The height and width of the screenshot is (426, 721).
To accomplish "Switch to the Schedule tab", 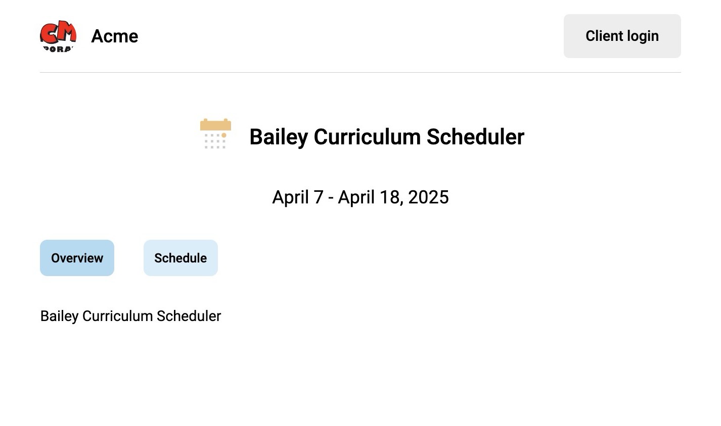I will 181,258.
